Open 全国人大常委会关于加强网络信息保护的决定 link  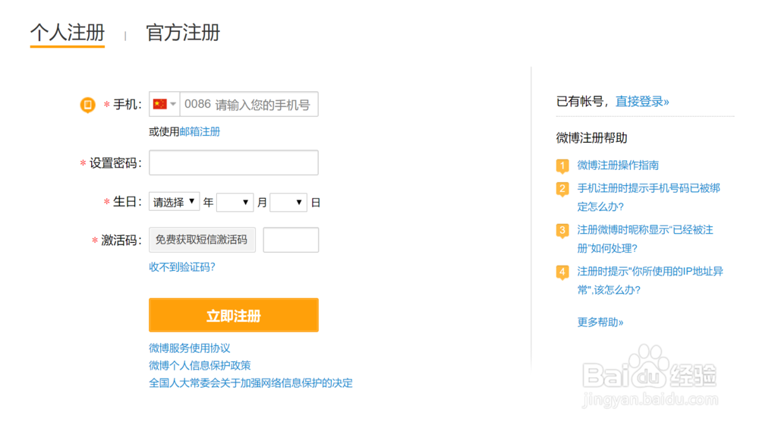coord(250,383)
